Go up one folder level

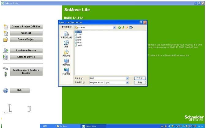pos(123,28)
